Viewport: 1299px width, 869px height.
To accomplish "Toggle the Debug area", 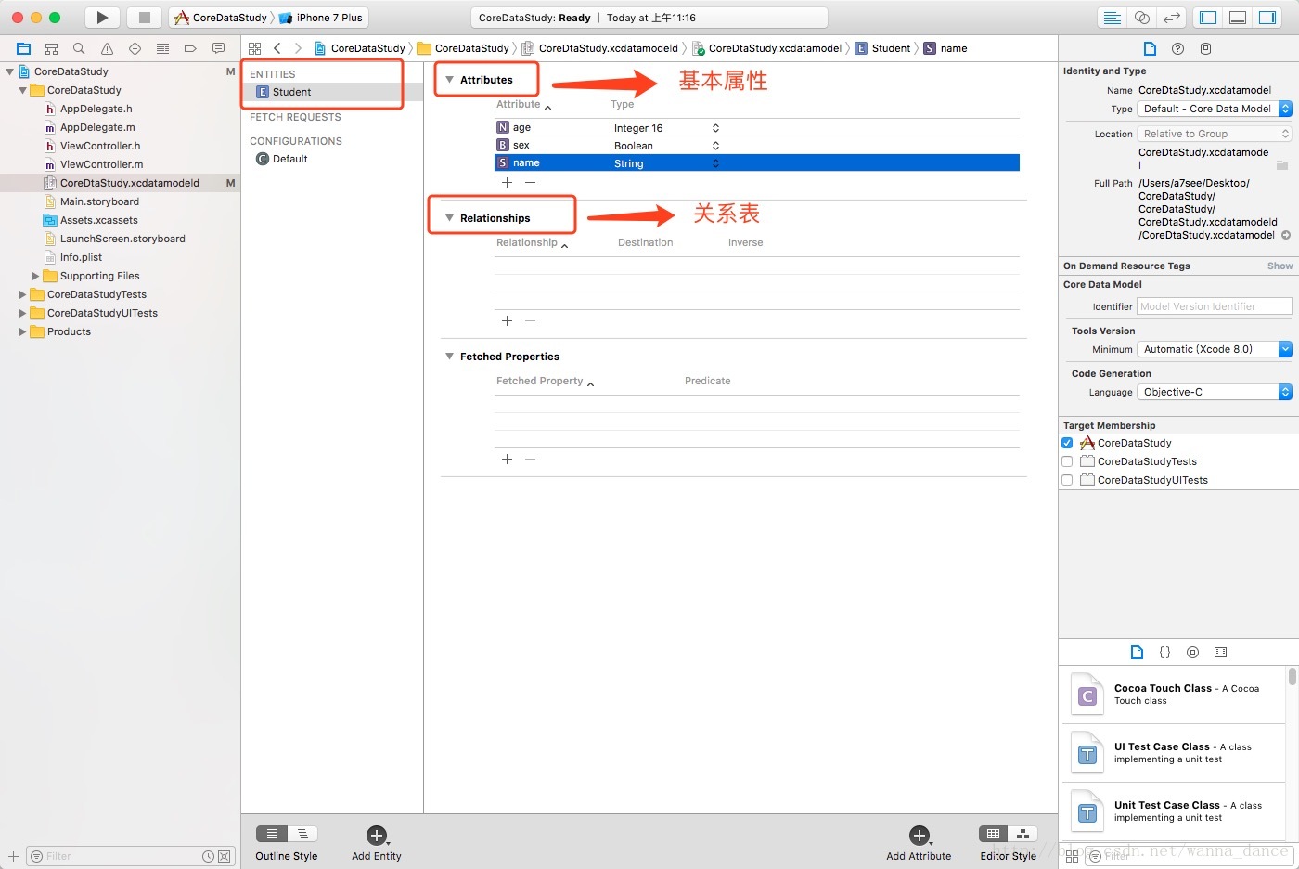I will point(1238,18).
